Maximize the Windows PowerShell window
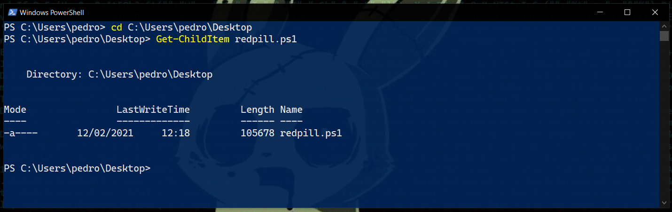672x212 pixels. (x=627, y=13)
